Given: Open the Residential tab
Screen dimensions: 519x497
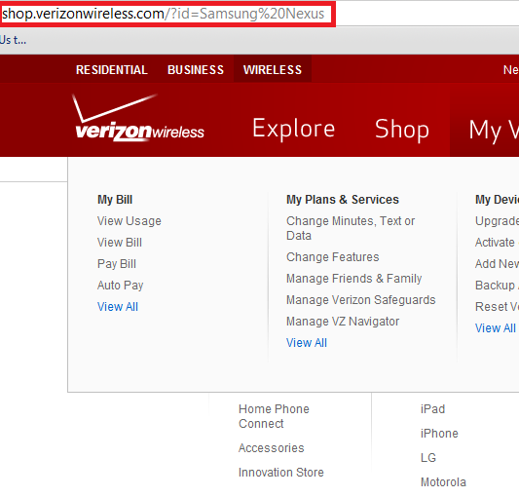Looking at the screenshot, I should pos(112,70).
